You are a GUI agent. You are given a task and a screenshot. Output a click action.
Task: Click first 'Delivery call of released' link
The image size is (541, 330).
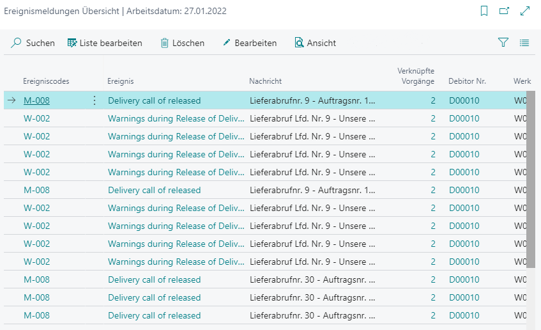coord(154,100)
